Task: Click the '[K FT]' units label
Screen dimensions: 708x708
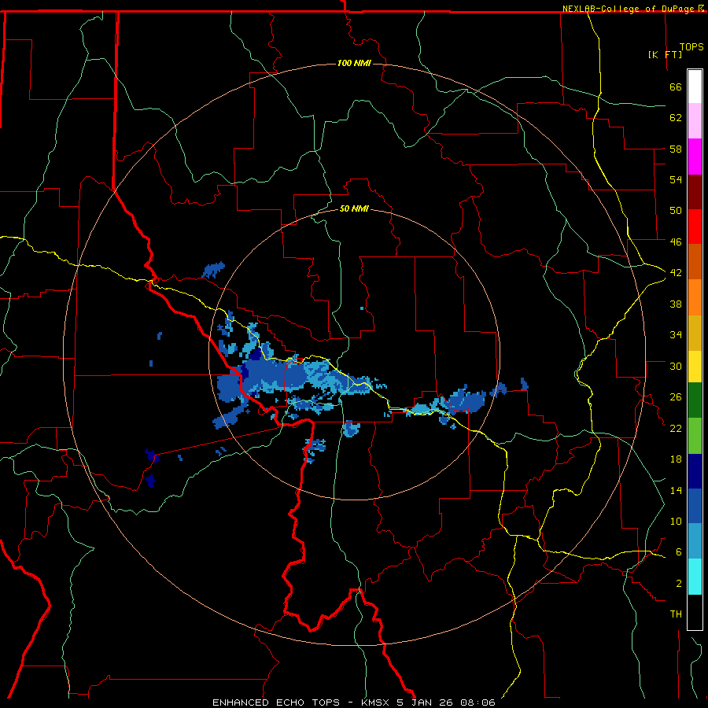Action: [x=665, y=54]
